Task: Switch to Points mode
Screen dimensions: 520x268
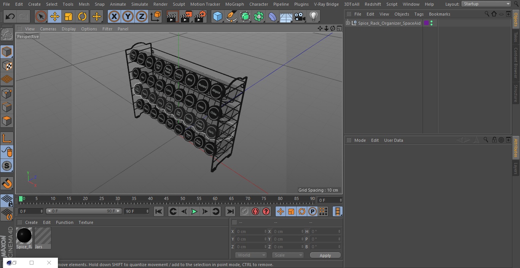Action: point(7,94)
